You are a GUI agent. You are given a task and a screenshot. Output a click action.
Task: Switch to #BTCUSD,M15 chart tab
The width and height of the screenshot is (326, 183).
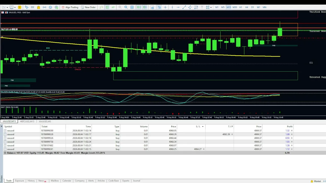tap(27, 121)
